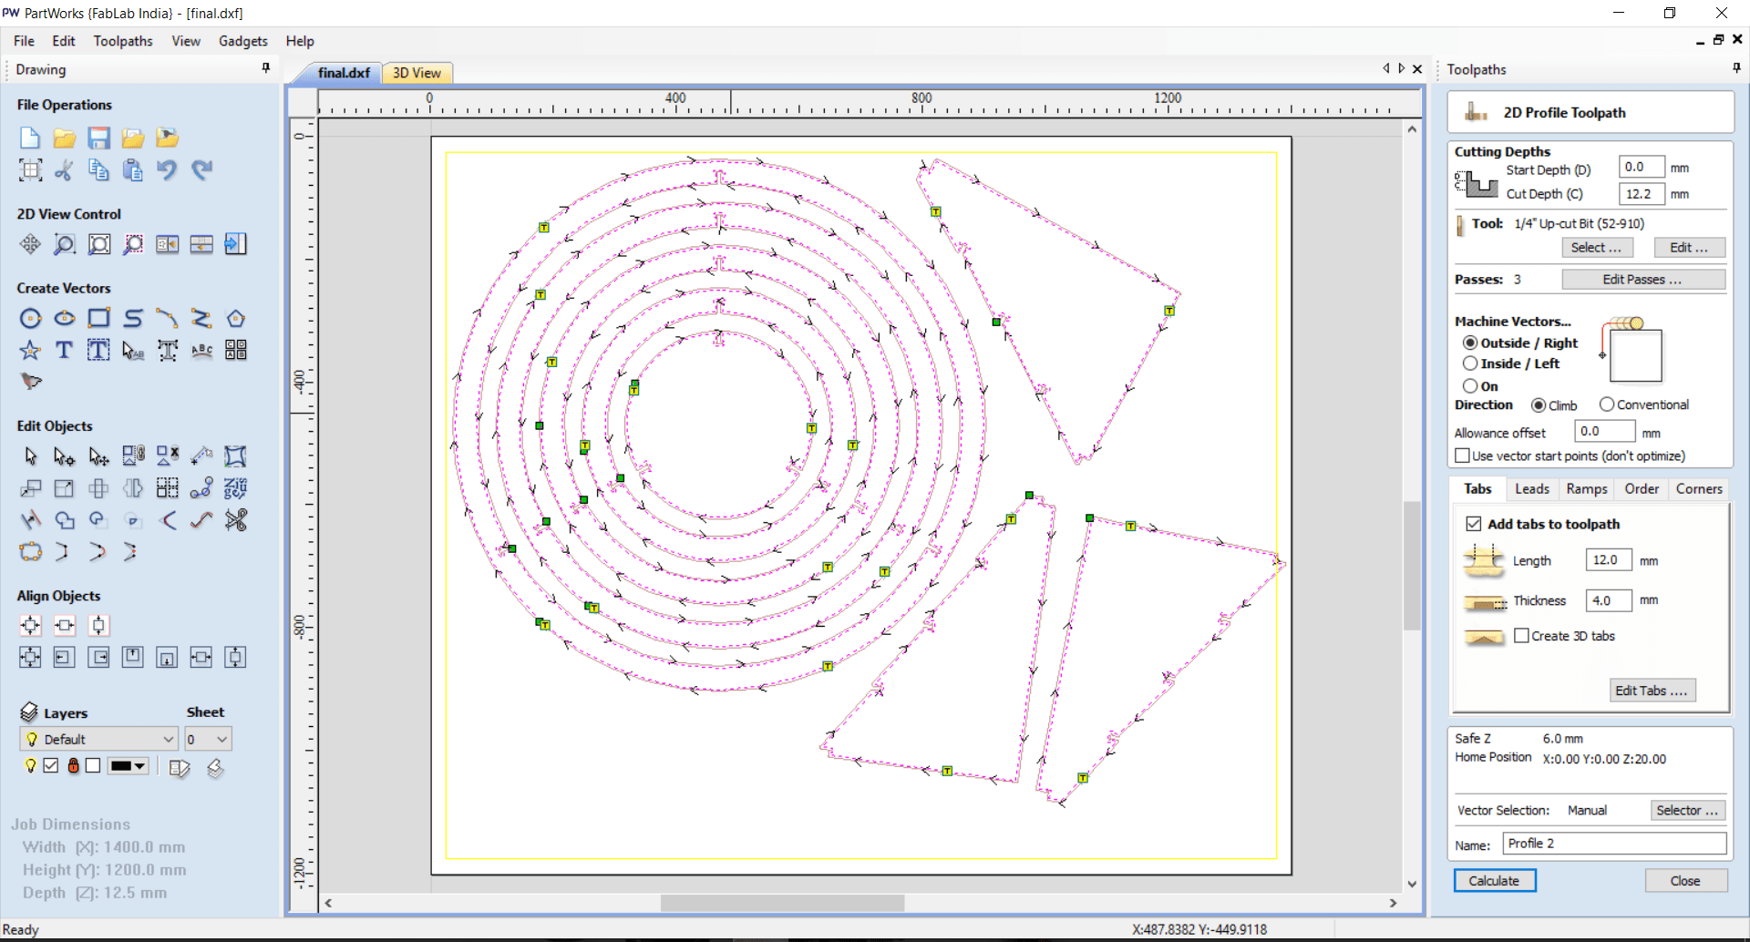Image resolution: width=1750 pixels, height=942 pixels.
Task: Click the black layer color swatch
Action: click(x=121, y=766)
